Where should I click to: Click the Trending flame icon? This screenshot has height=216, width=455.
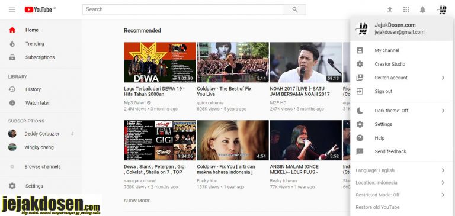click(12, 44)
